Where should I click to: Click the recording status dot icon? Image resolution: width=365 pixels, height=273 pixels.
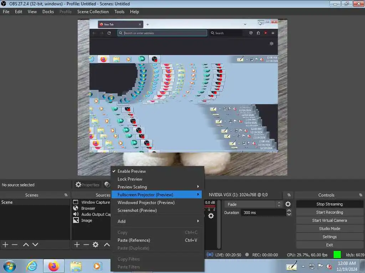coord(247,255)
